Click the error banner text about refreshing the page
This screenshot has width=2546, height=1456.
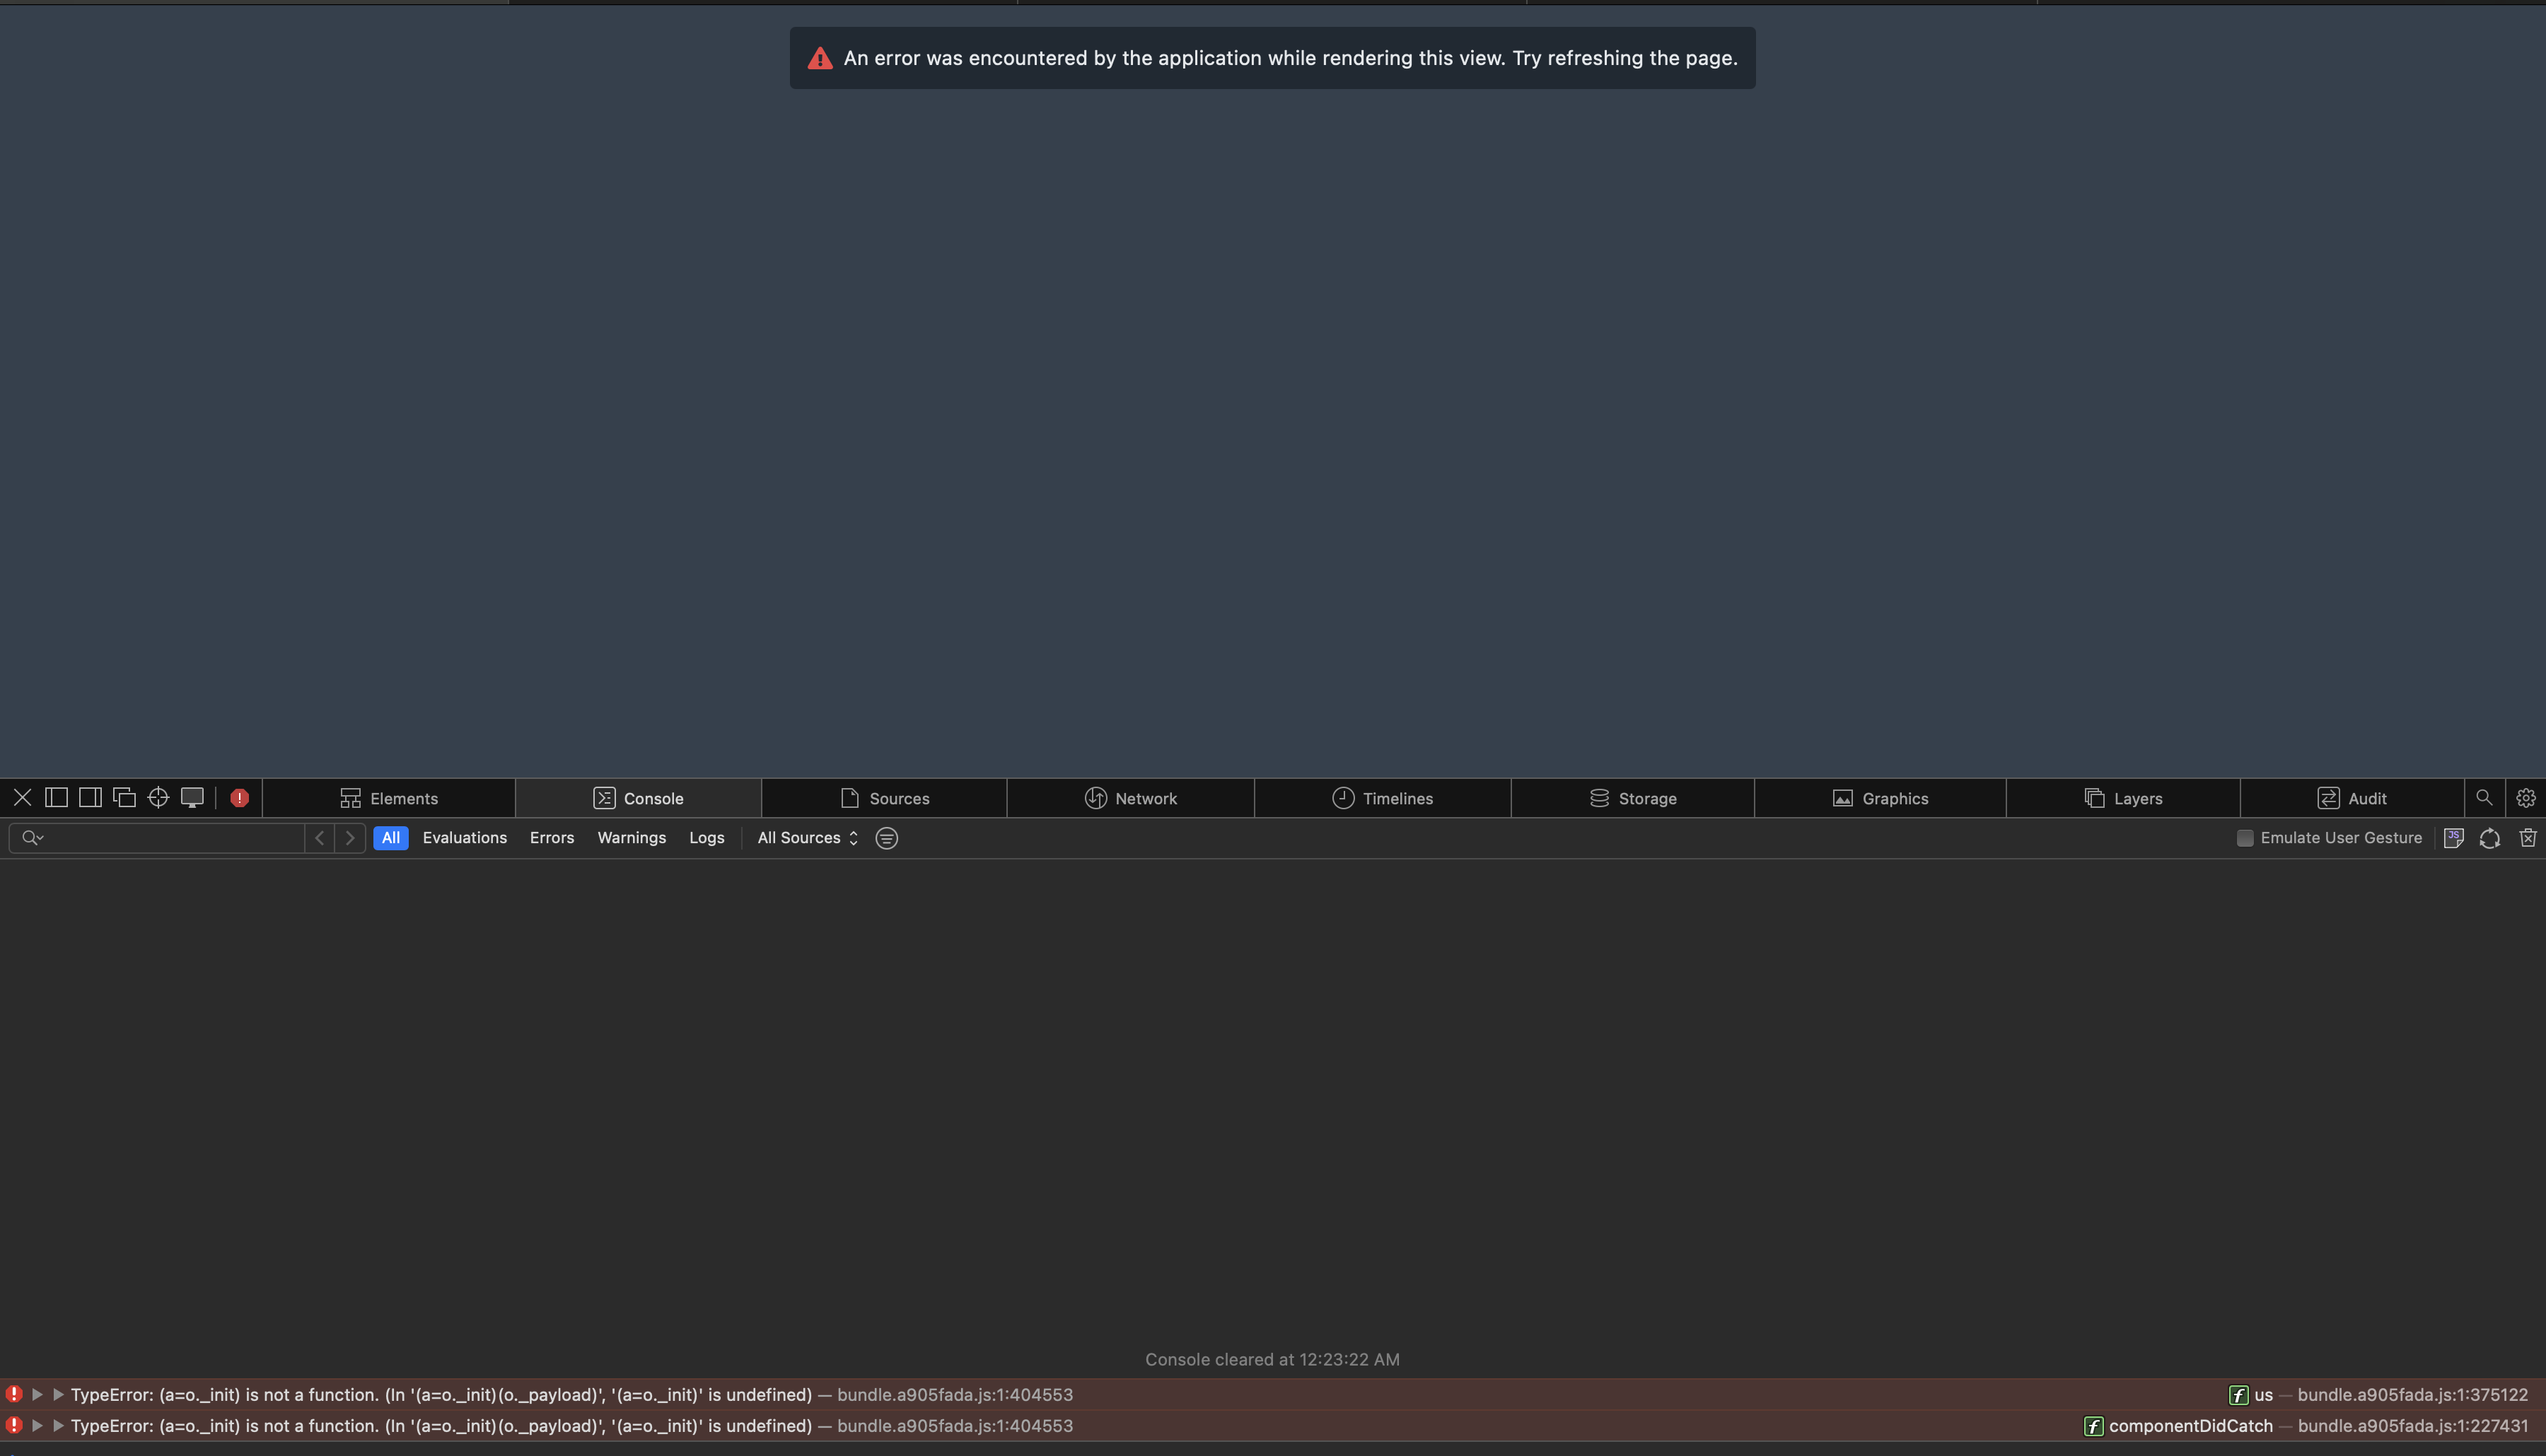coord(1291,58)
